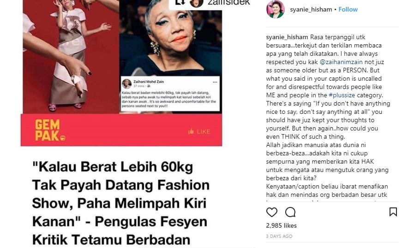Click the fashion model photo on the red background
The width and height of the screenshot is (402, 248).
(71, 57)
